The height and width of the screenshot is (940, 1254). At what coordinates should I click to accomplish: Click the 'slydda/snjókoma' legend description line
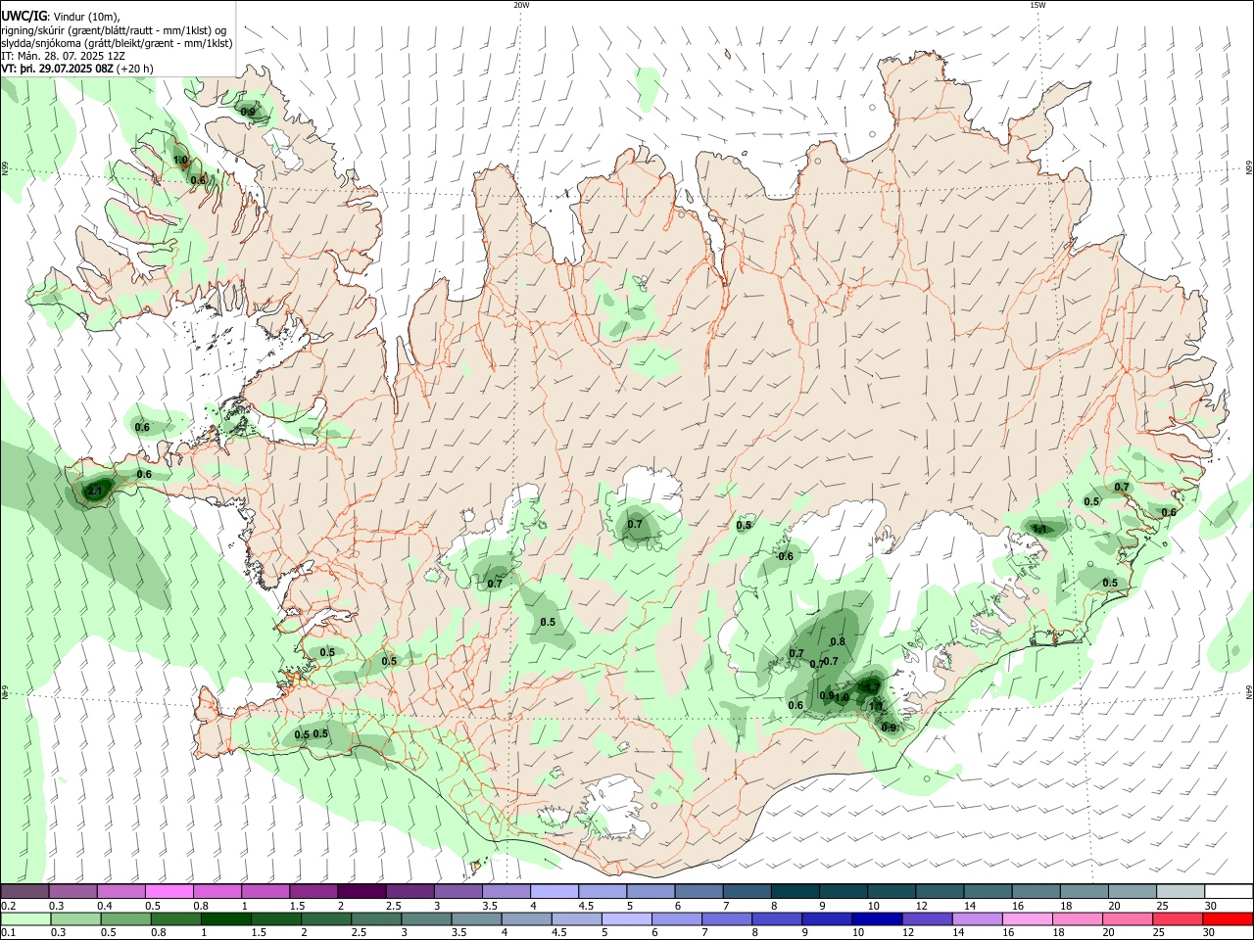[117, 43]
